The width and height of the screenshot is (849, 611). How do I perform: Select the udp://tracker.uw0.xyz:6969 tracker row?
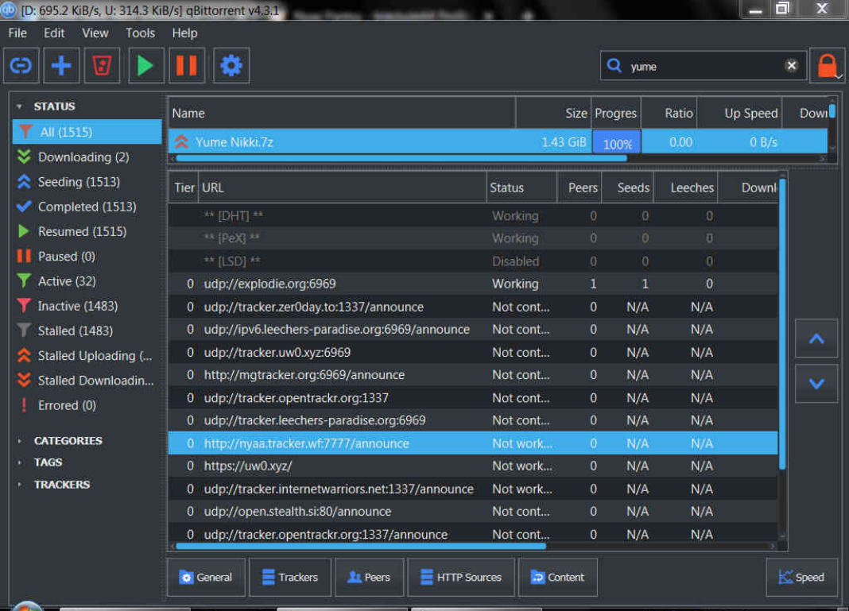473,352
